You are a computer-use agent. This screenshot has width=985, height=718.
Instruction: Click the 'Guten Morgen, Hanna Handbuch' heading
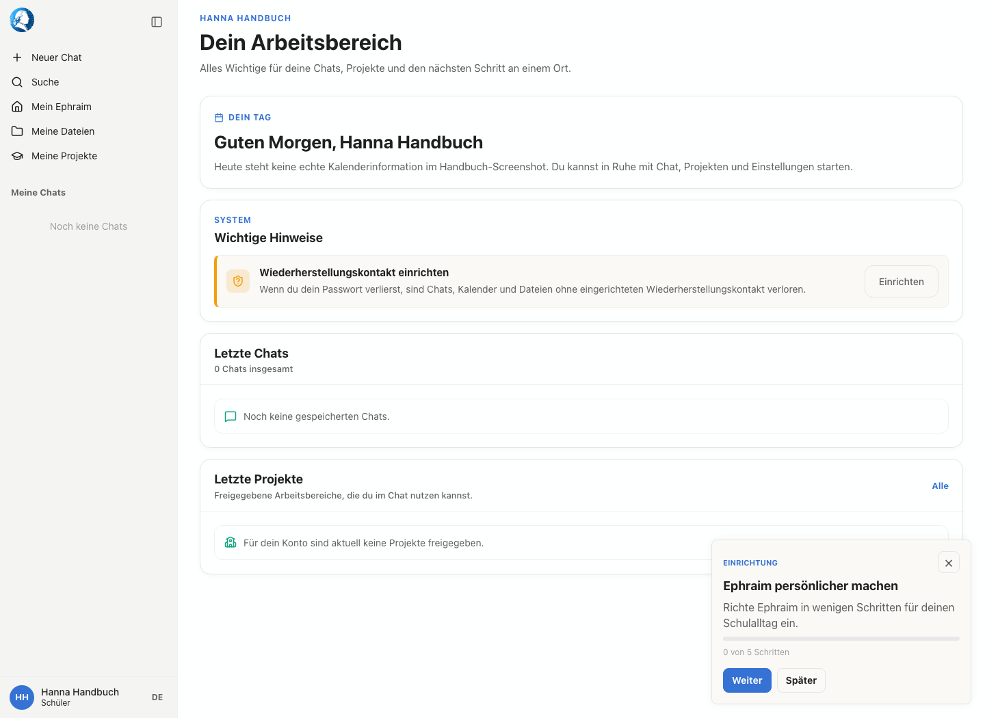(349, 142)
